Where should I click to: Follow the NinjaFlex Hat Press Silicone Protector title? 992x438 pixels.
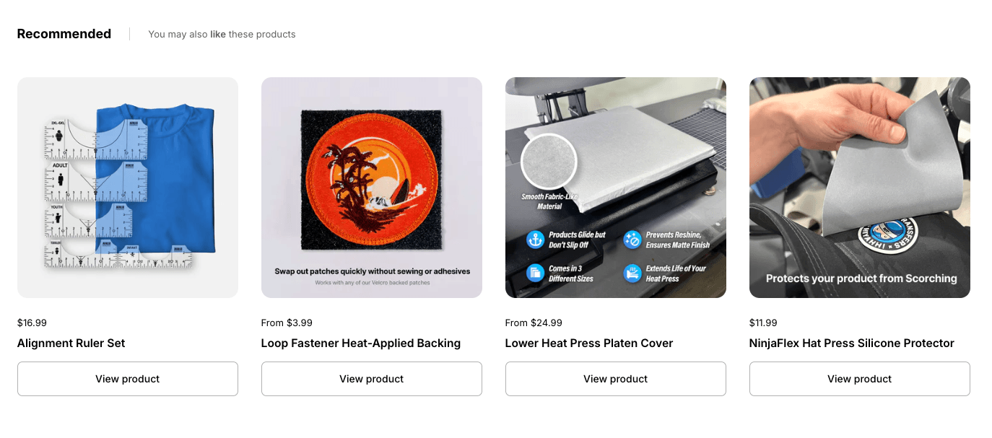(852, 343)
